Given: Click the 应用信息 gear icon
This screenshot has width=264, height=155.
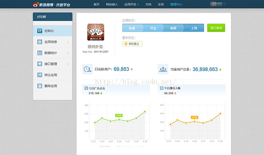Looking at the screenshot, I should tap(40, 42).
